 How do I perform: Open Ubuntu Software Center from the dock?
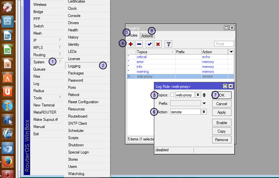click(7, 78)
